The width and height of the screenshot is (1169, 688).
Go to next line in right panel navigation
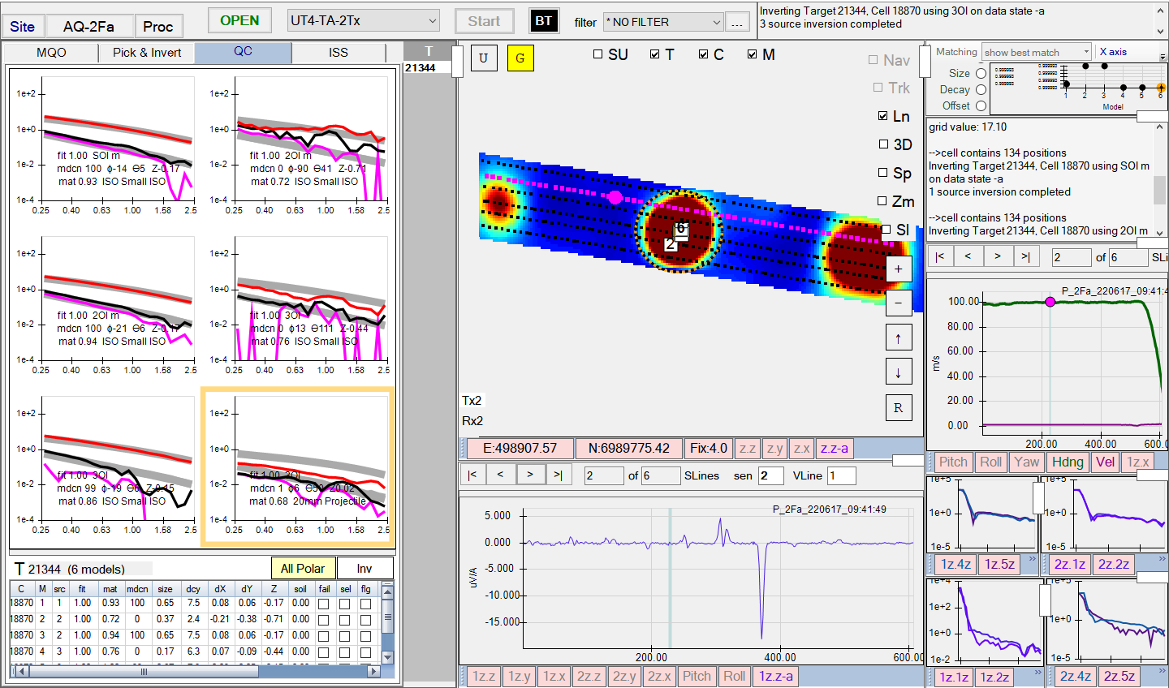pyautogui.click(x=997, y=256)
